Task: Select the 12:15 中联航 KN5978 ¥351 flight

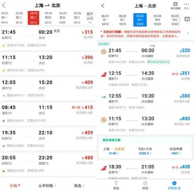Action: 145,78
